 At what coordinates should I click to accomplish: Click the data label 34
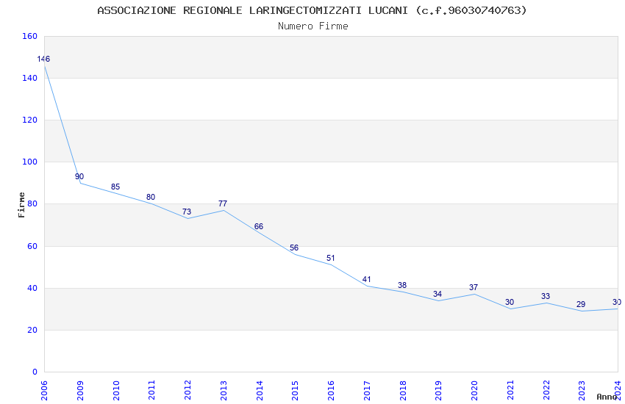point(438,294)
